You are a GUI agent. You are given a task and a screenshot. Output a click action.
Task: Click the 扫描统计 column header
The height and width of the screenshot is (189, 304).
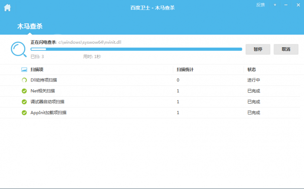[185, 70]
